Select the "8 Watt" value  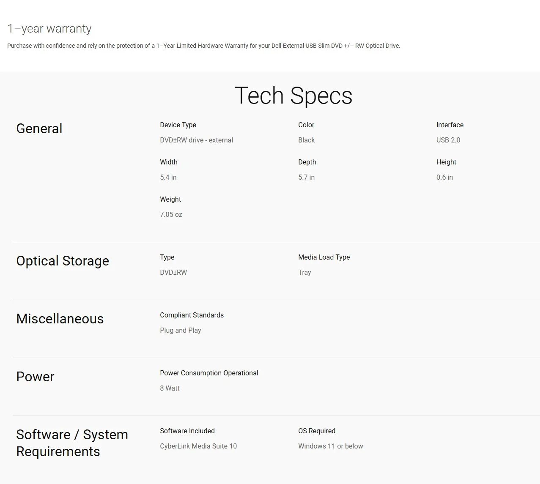point(170,388)
